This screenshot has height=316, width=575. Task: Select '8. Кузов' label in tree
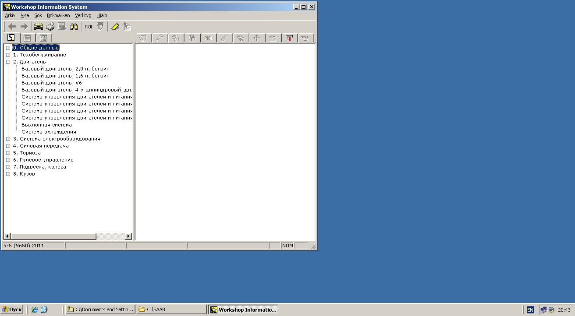[x=24, y=174]
